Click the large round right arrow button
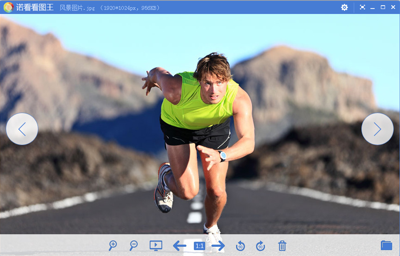The width and height of the screenshot is (400, 256). click(x=377, y=129)
